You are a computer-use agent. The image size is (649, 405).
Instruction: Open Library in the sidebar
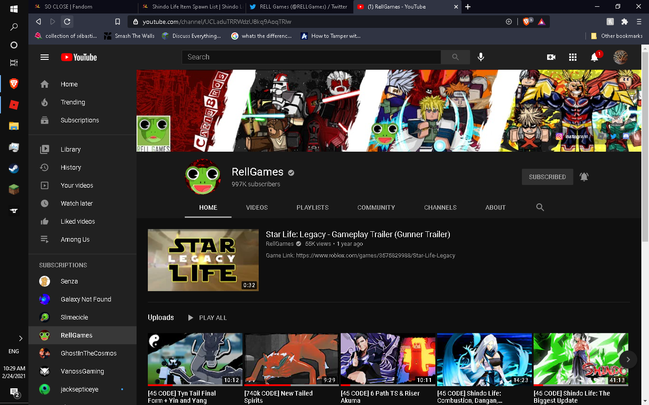click(x=82, y=149)
